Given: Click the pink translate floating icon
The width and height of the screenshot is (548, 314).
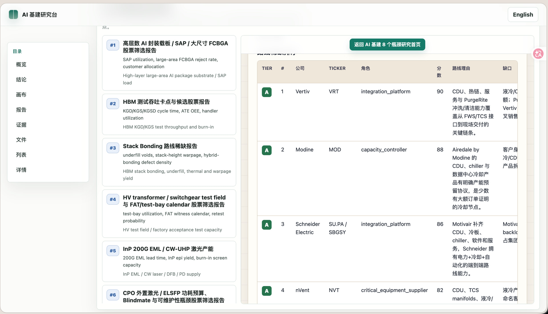Looking at the screenshot, I should (x=538, y=53).
